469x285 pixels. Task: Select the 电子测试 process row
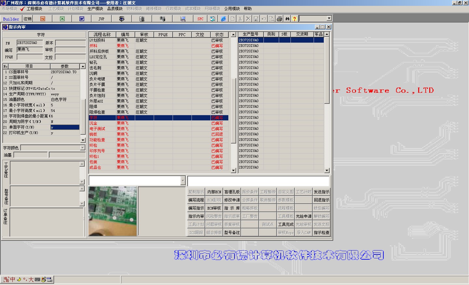click(158, 129)
